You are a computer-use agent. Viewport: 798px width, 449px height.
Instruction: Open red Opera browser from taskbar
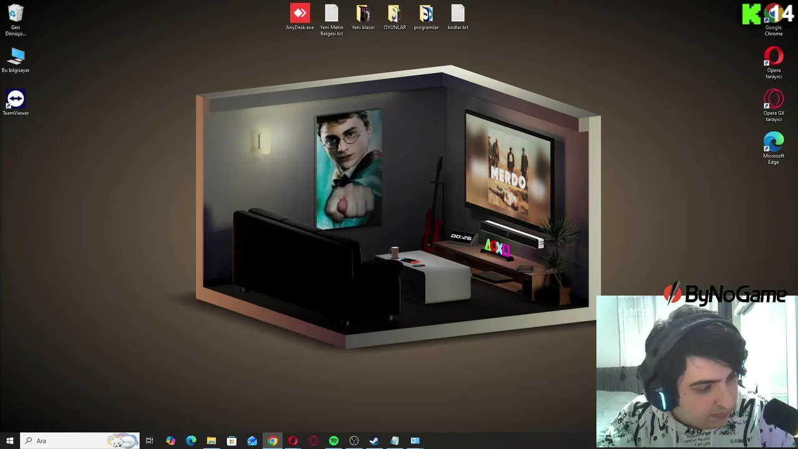pos(293,441)
